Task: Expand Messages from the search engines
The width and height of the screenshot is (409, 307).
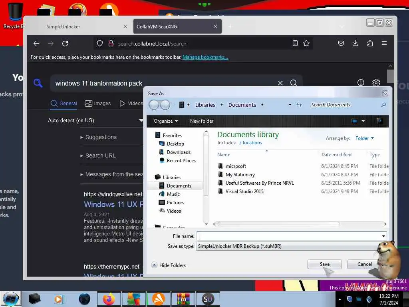Action: 112,174
